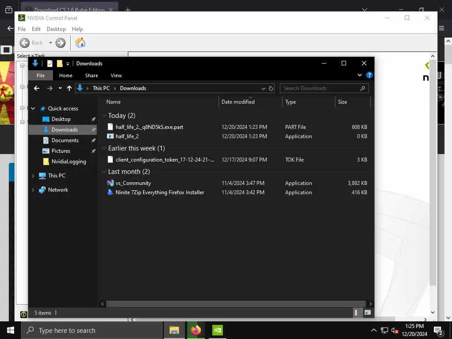The width and height of the screenshot is (452, 339).
Task: Click This PC in address breadcrumb
Action: (101, 88)
